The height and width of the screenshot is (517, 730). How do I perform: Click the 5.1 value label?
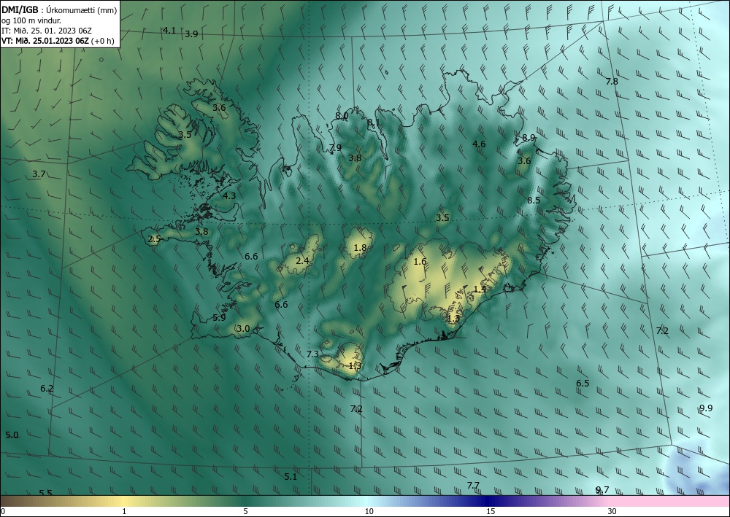click(x=291, y=477)
